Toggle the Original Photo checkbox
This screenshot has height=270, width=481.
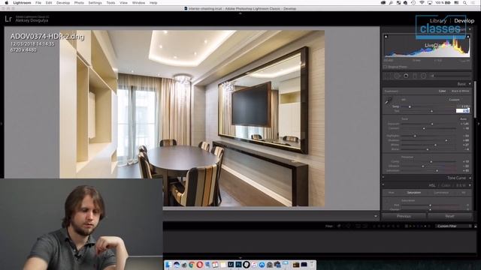pos(386,67)
